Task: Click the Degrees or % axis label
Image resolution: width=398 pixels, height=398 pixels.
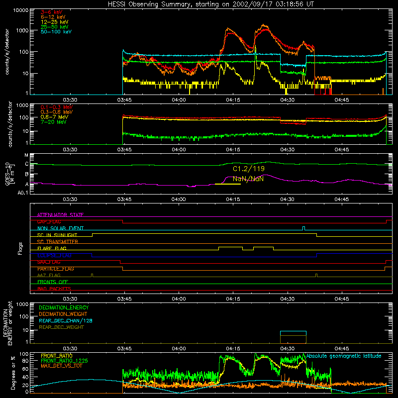Action: pyautogui.click(x=12, y=373)
